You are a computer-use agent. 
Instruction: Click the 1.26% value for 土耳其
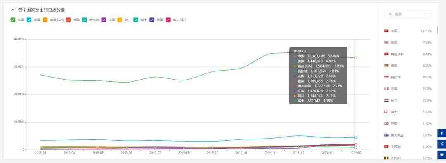click(x=427, y=147)
